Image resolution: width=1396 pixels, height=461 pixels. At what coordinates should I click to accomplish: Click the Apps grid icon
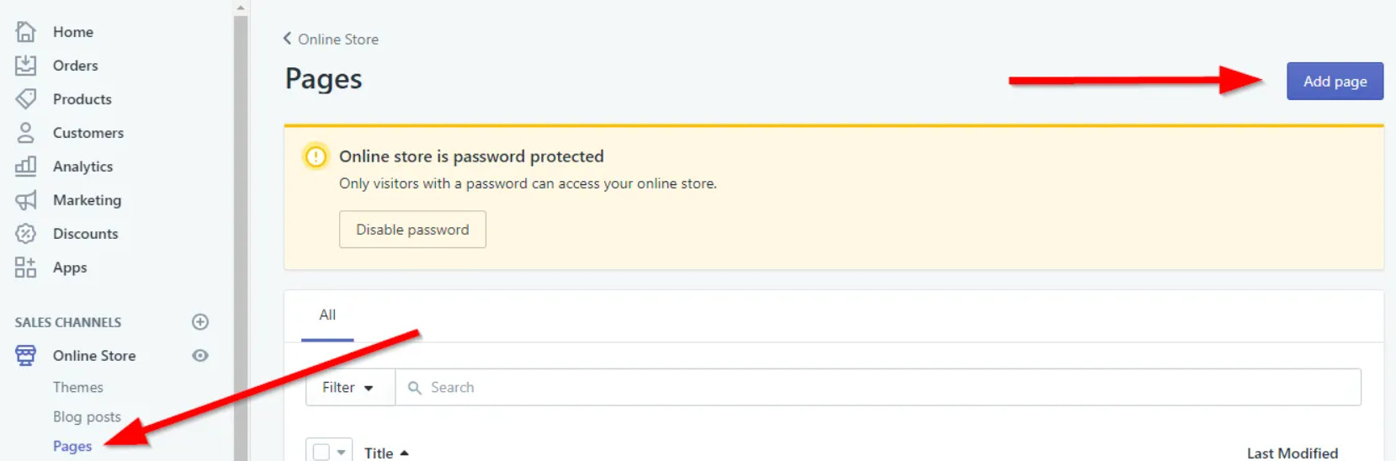click(26, 268)
